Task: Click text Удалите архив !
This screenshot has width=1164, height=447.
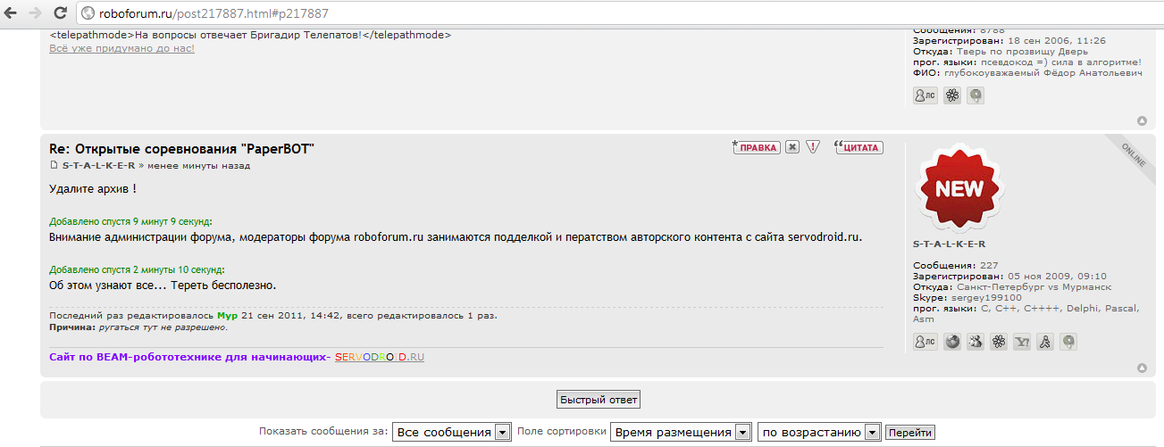Action: click(93, 189)
